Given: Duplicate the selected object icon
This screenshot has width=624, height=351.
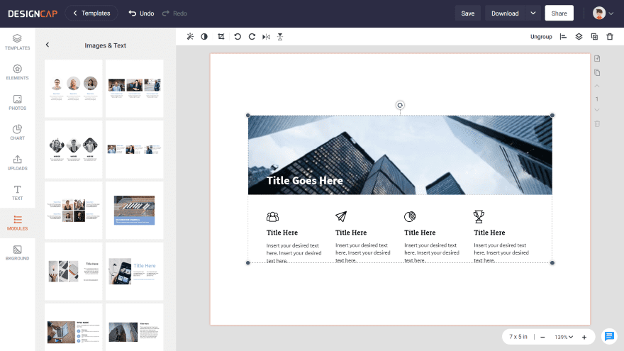Looking at the screenshot, I should click(x=594, y=37).
